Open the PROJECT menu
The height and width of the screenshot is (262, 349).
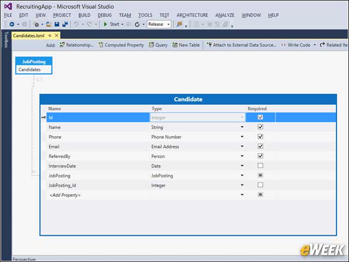(x=62, y=15)
